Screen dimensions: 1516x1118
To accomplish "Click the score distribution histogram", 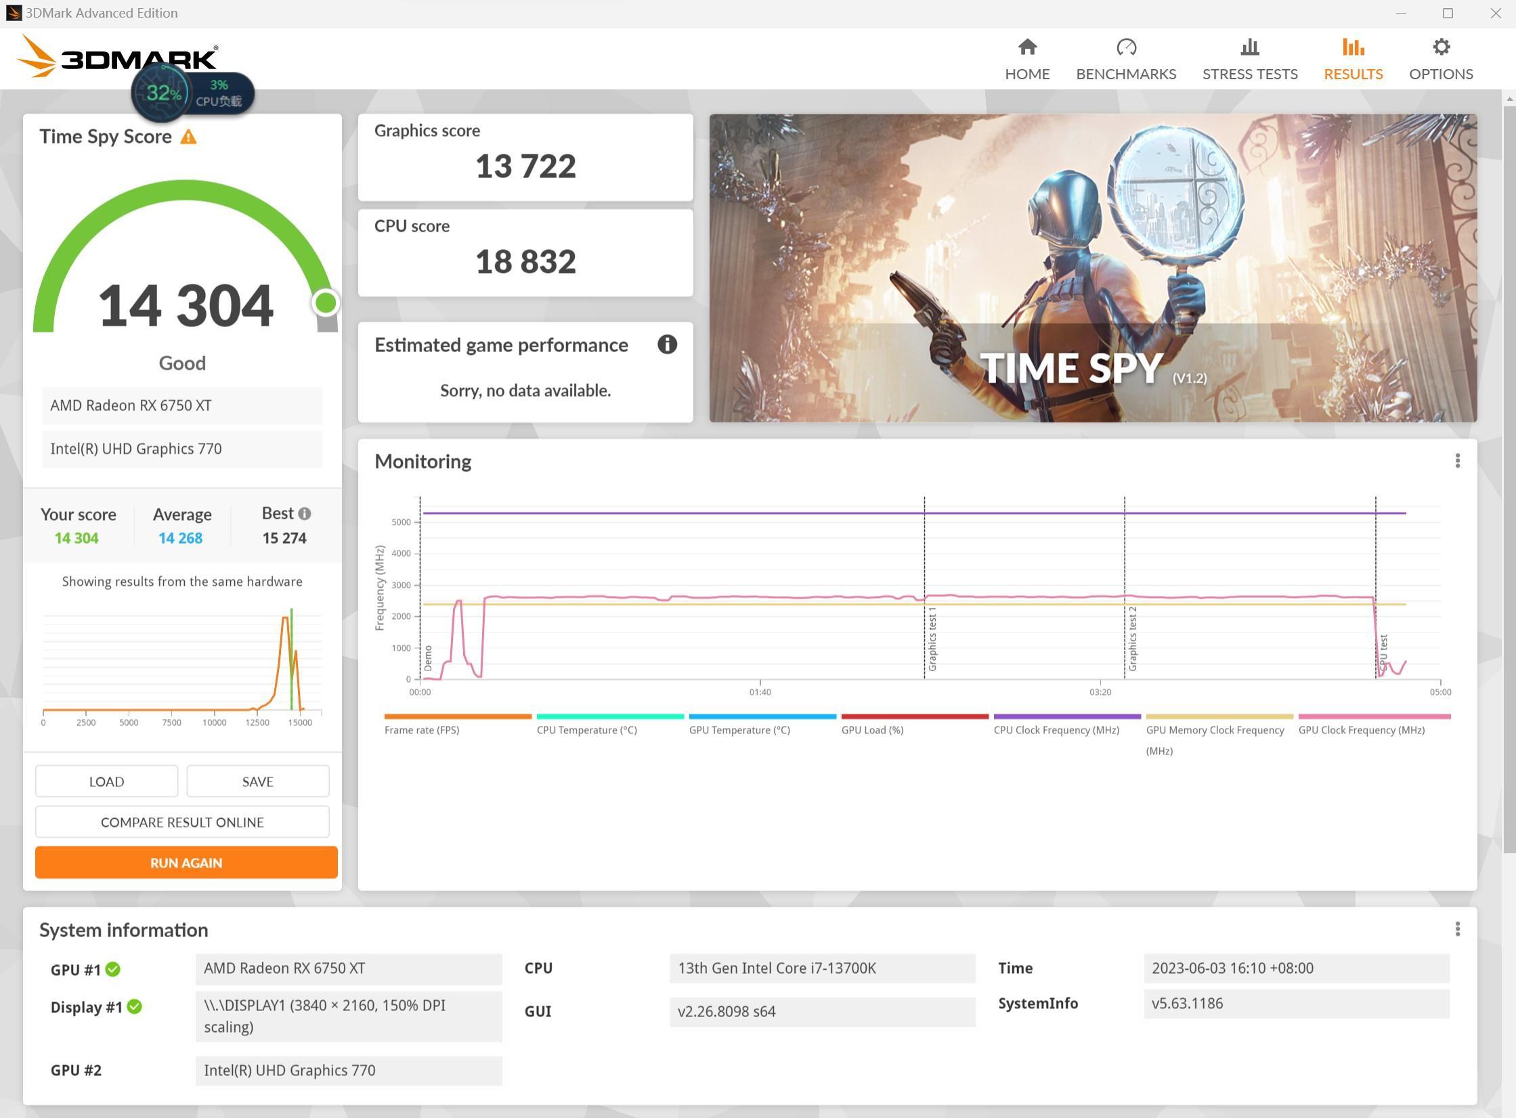I will coord(181,662).
